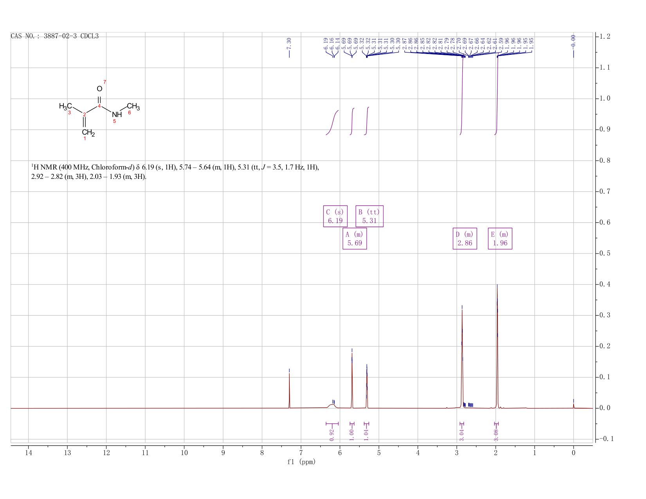Viewport: 646px width, 499px height.
Task: Click the x-axis tick label 10
Action: pyautogui.click(x=184, y=453)
